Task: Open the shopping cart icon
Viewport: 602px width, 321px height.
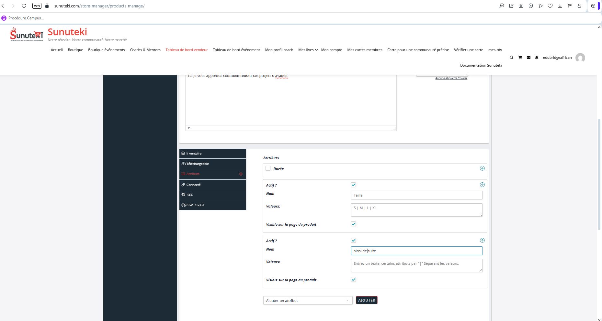Action: (x=520, y=58)
